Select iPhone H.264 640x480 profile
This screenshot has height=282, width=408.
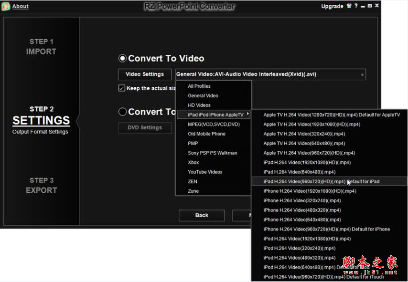coord(330,219)
